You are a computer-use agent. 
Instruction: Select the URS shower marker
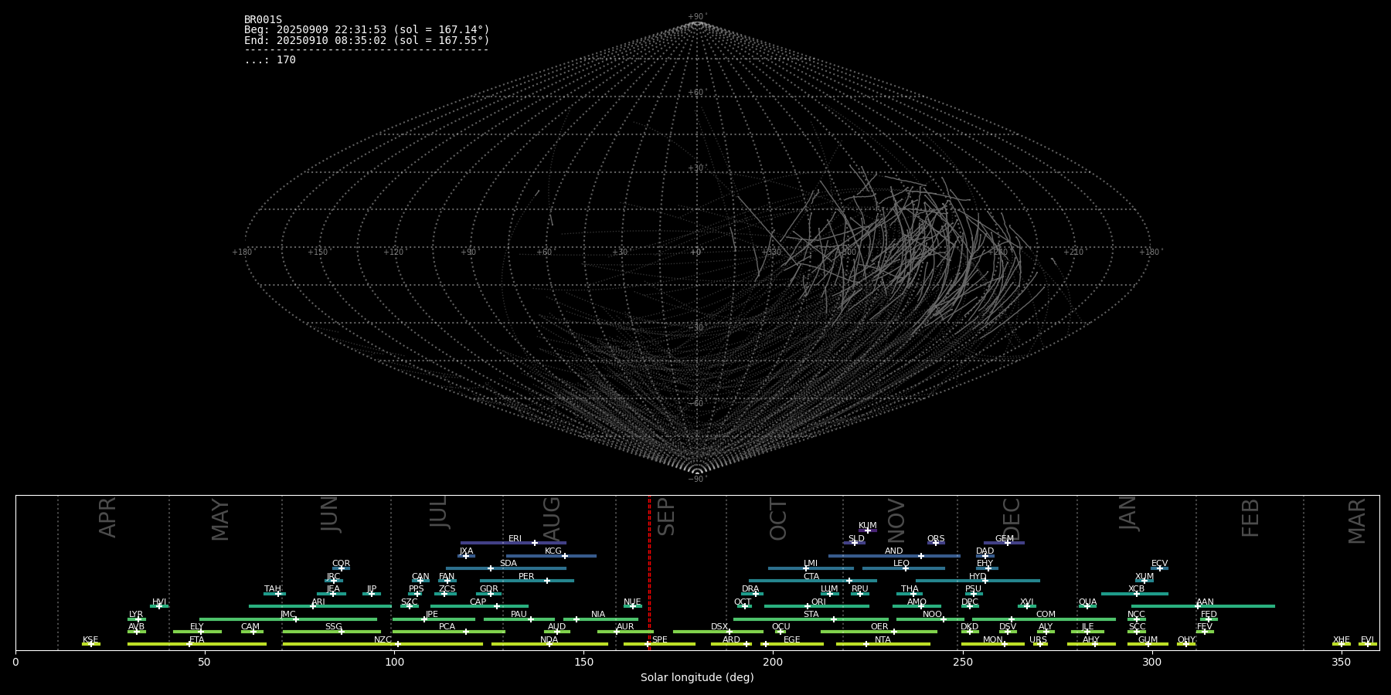(1039, 644)
